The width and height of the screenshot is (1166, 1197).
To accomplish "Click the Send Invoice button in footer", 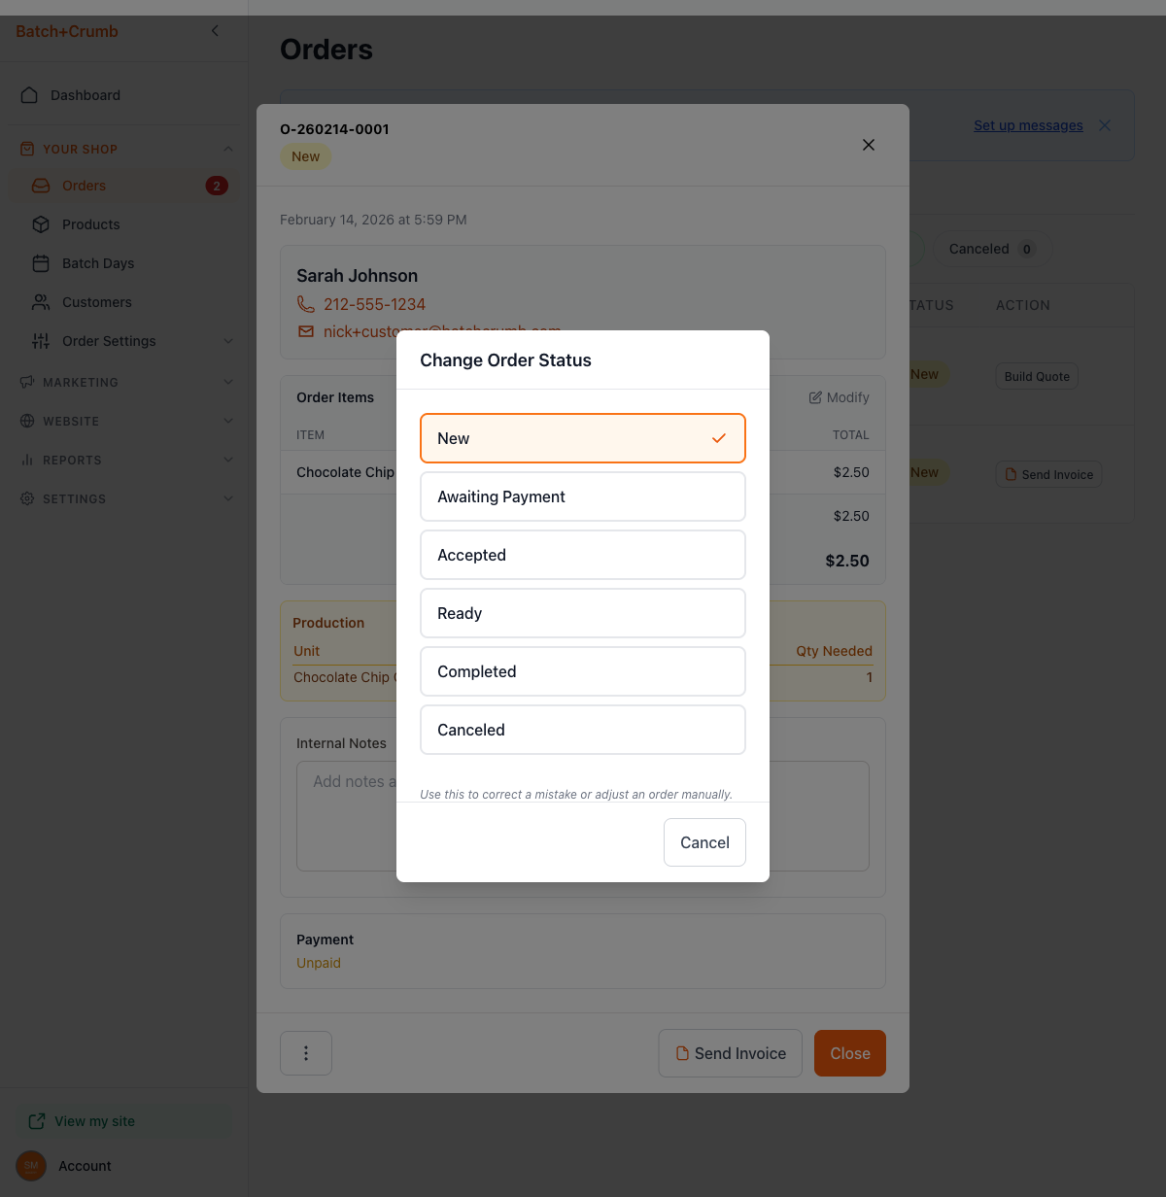I will [x=731, y=1053].
